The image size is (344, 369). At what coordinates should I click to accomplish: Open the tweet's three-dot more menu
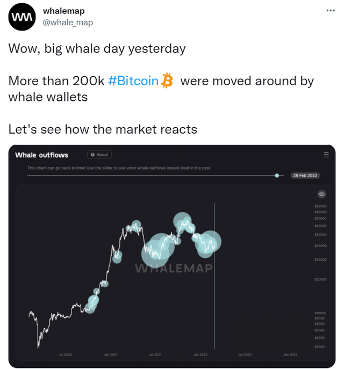coord(329,11)
